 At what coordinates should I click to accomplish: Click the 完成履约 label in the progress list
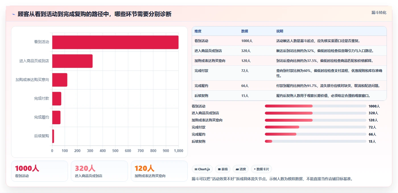(x=199, y=134)
